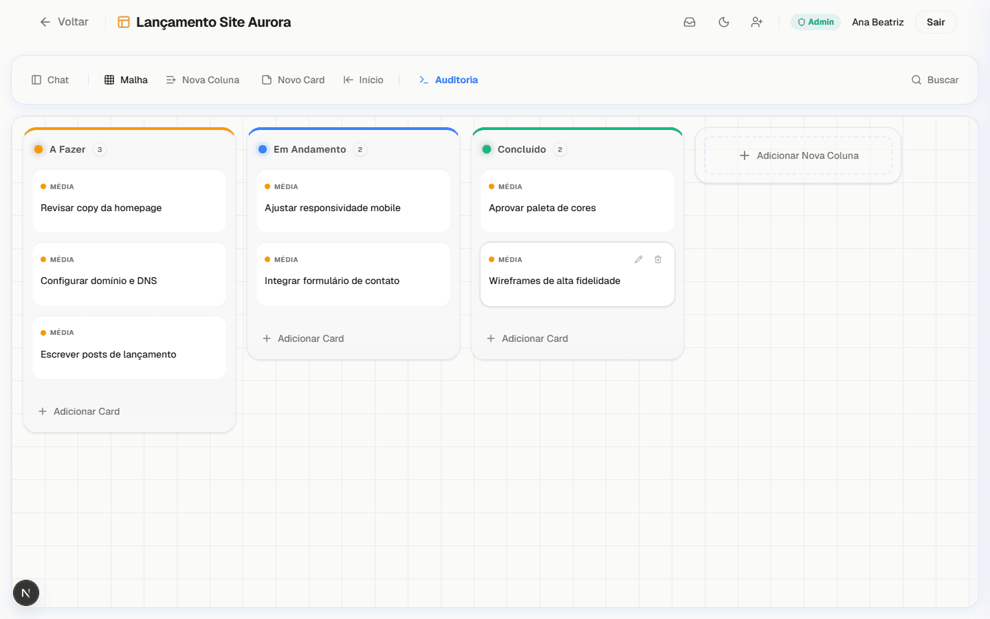Jump to Início in the toolbar
This screenshot has height=619, width=990.
[x=364, y=80]
